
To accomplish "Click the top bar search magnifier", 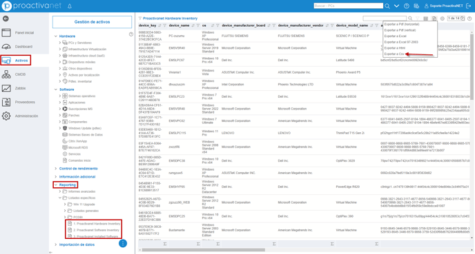I will click(x=387, y=6).
